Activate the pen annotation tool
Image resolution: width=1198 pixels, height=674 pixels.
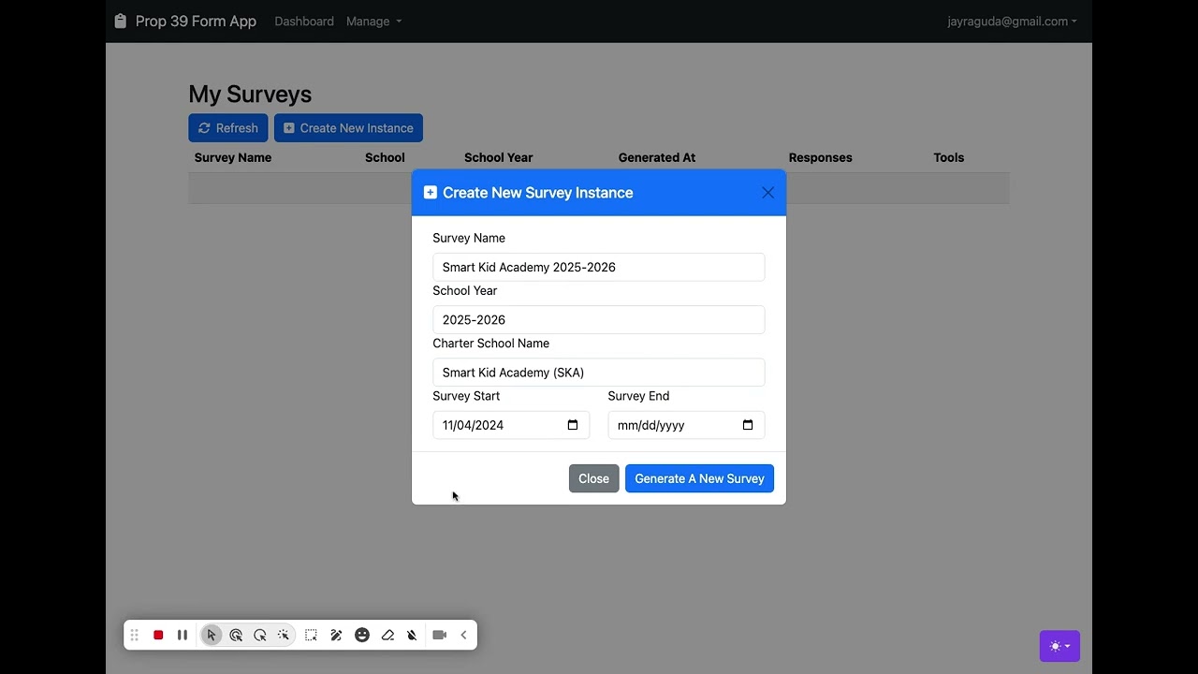pyautogui.click(x=336, y=635)
